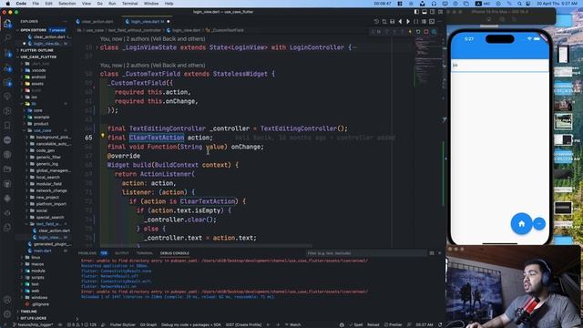Click the lightbulb code action on line 65
The image size is (583, 328).
(x=103, y=136)
